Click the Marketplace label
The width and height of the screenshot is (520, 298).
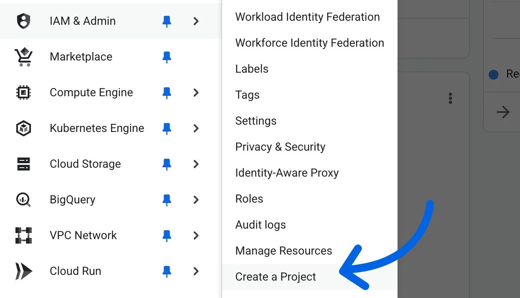pos(81,57)
